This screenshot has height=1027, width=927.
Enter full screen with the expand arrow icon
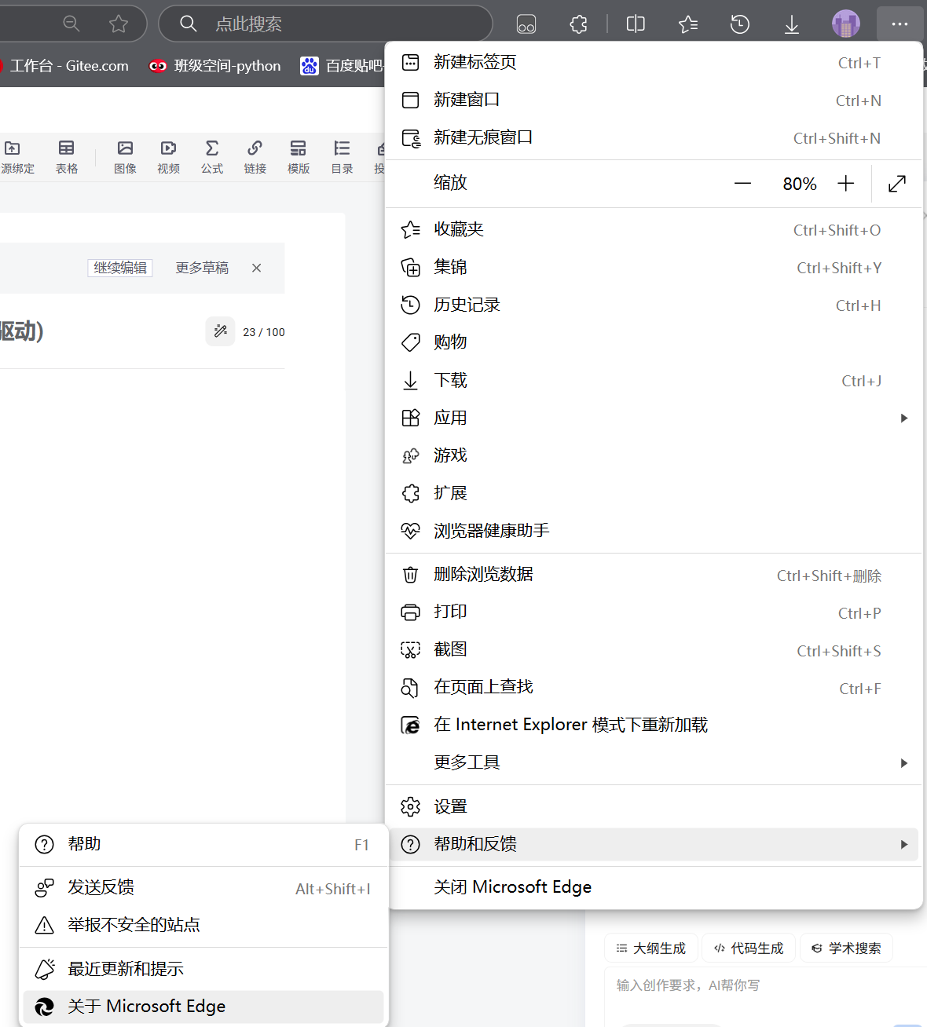(897, 184)
